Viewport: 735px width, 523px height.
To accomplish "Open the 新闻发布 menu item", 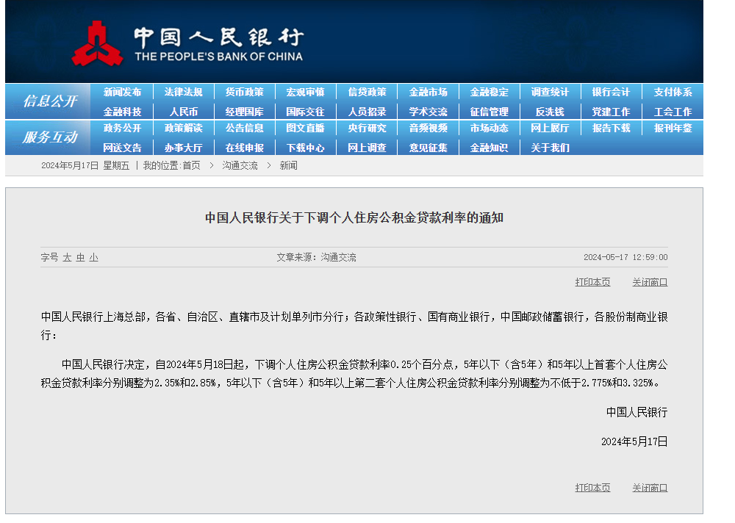I will point(122,93).
